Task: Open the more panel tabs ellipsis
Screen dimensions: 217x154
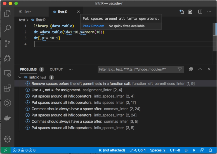Action: [70, 69]
